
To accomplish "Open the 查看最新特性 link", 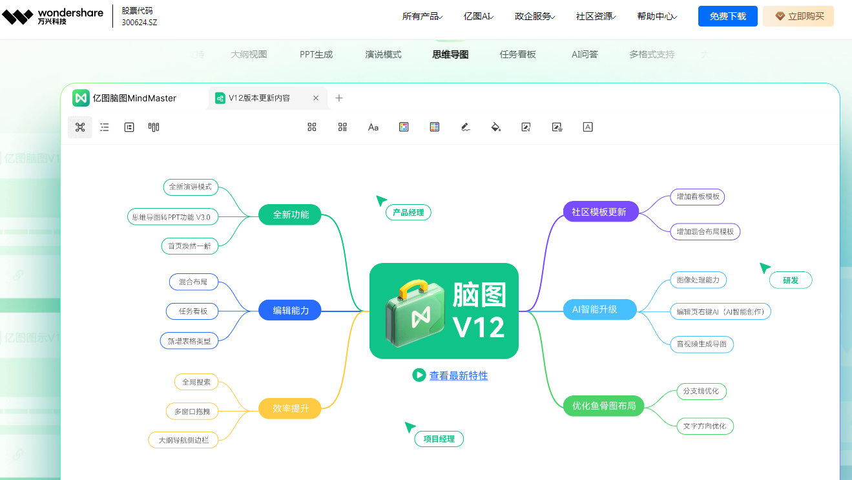I will coord(459,375).
